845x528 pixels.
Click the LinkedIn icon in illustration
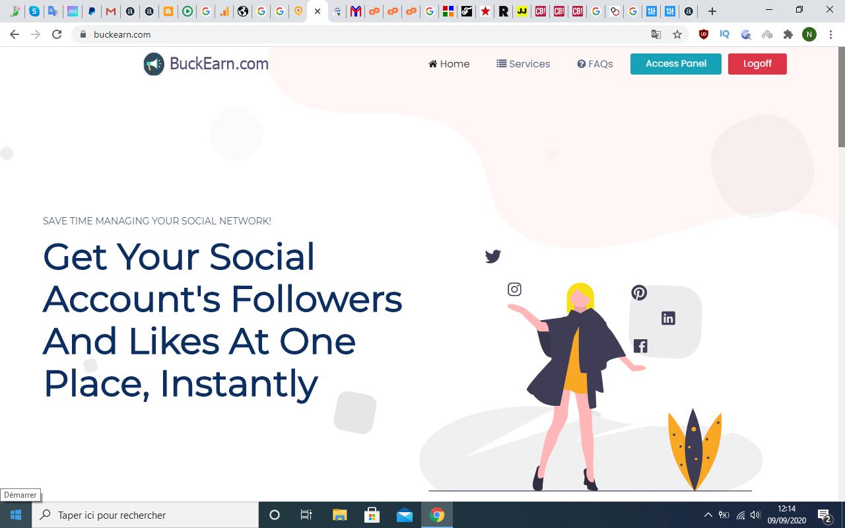point(668,318)
